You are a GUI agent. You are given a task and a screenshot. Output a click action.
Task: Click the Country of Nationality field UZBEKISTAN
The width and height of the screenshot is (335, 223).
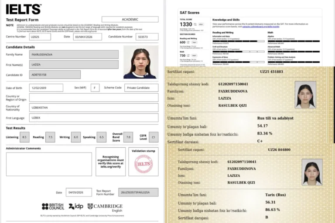pyautogui.click(x=94, y=108)
